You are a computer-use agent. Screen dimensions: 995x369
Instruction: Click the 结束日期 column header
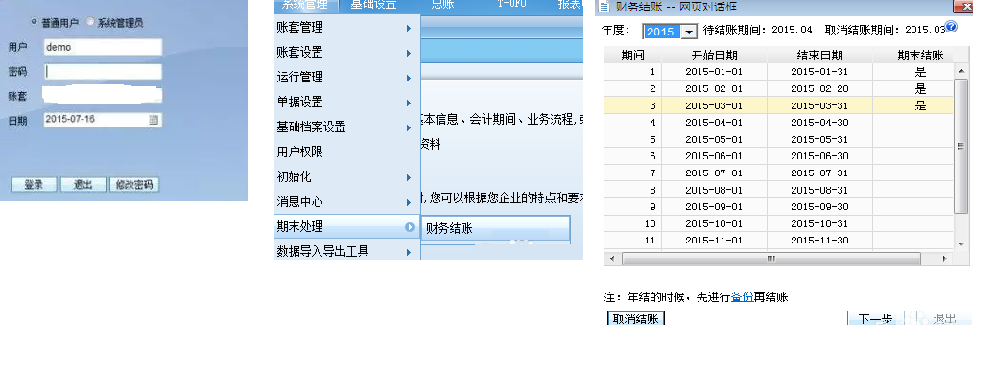(819, 56)
